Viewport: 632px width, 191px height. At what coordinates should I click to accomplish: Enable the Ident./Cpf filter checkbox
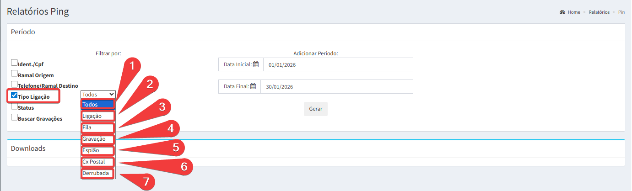click(14, 64)
